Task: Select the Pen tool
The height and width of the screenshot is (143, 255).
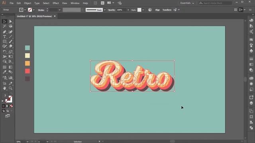Action: [x=4, y=32]
